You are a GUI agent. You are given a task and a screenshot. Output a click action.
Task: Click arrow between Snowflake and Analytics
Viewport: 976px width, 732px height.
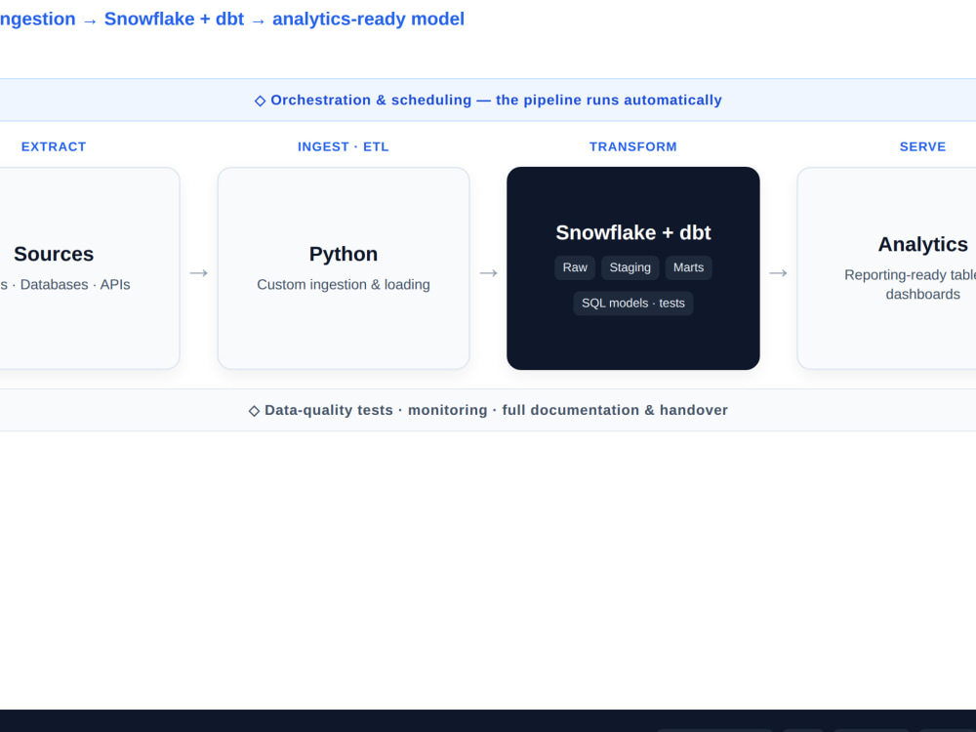[x=778, y=273]
